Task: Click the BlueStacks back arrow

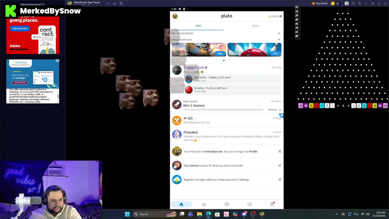Action: coord(108,3)
